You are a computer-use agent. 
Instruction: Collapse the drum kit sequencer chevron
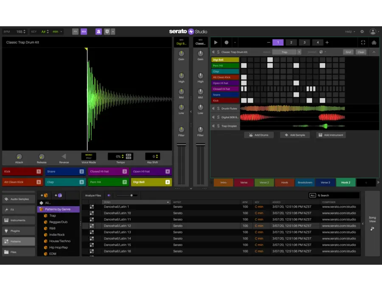point(374,52)
